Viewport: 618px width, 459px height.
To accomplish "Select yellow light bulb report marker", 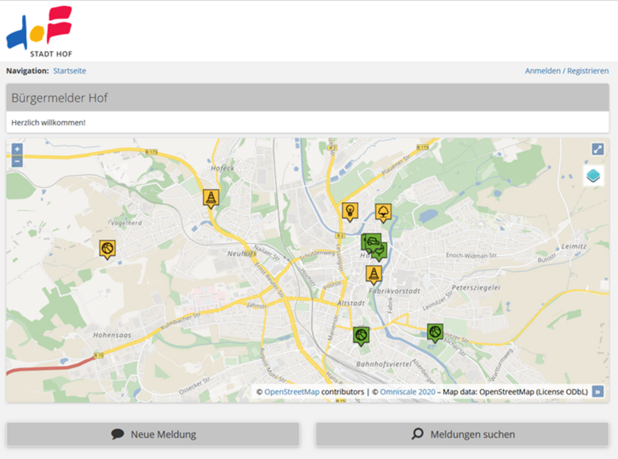I will point(350,212).
